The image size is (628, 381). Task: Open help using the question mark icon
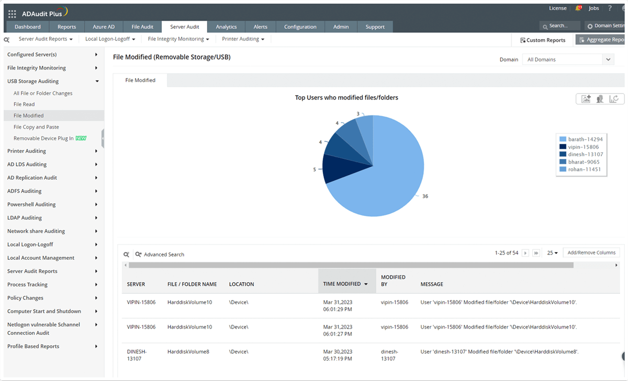(x=610, y=8)
